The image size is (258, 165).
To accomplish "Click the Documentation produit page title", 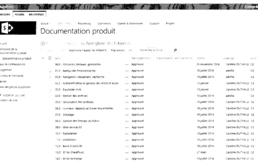I will (x=78, y=31).
